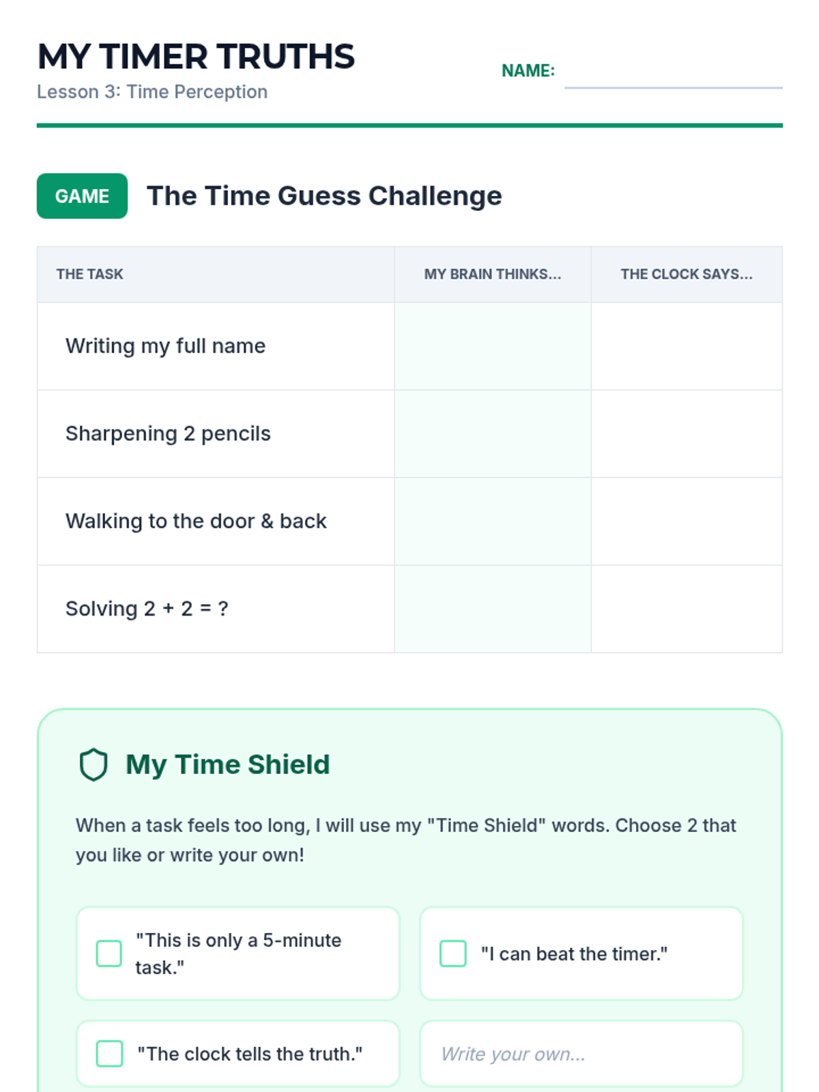Click the Clock Says cell for writing name

[x=687, y=346]
